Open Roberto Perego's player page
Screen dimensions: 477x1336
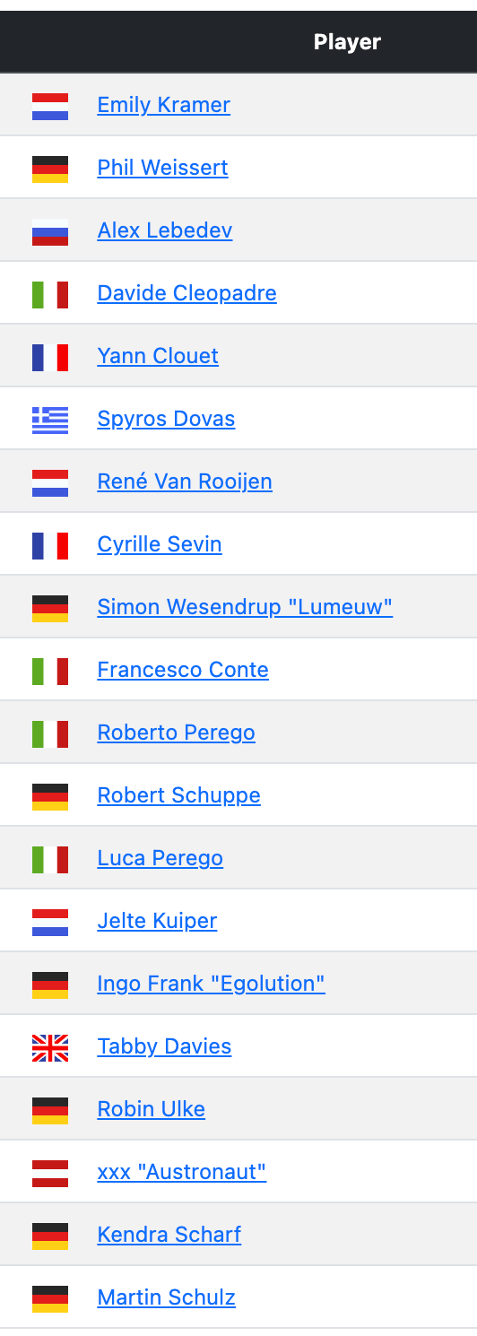tap(177, 733)
